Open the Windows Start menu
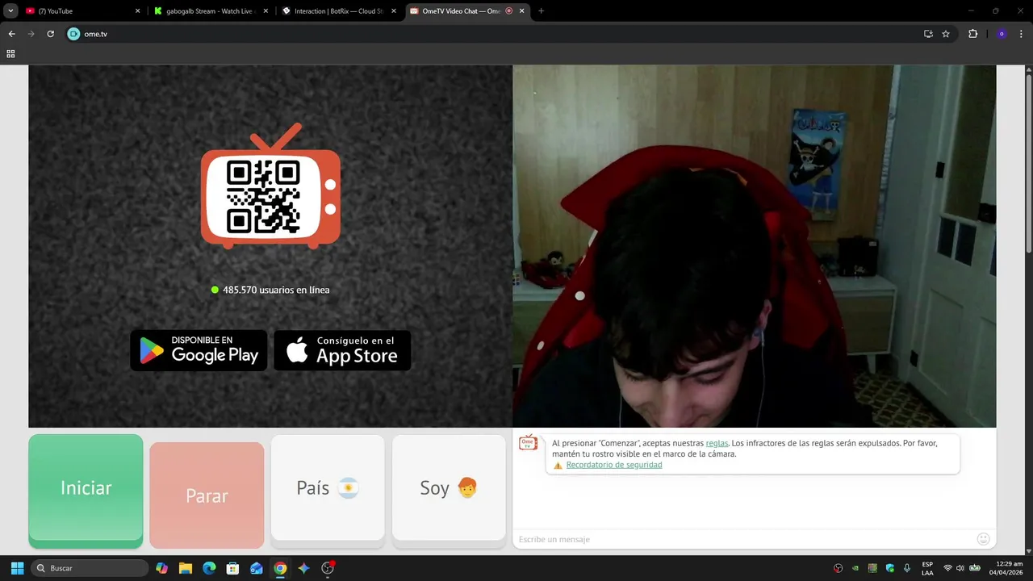The image size is (1033, 581). click(x=17, y=568)
